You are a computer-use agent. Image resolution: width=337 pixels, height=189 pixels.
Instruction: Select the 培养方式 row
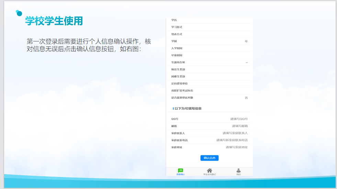click(209, 34)
